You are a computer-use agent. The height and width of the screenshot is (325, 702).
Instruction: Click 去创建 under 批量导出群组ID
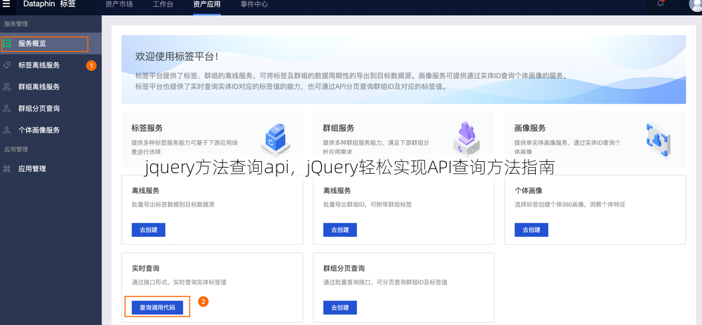[x=340, y=230]
